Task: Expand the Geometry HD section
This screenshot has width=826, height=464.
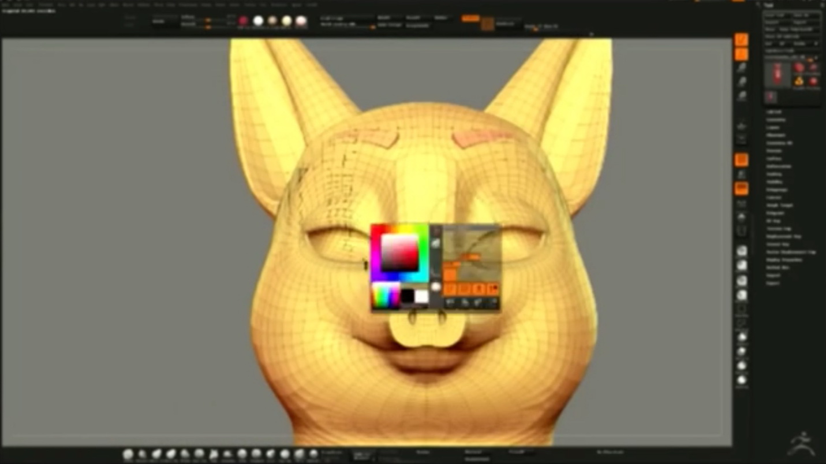Action: (x=779, y=143)
